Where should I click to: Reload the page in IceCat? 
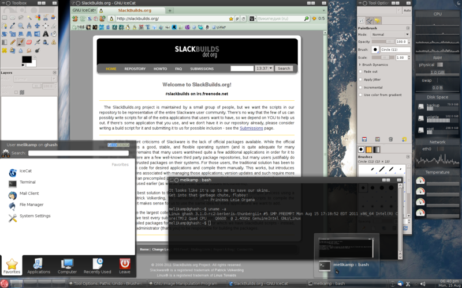tap(243, 18)
